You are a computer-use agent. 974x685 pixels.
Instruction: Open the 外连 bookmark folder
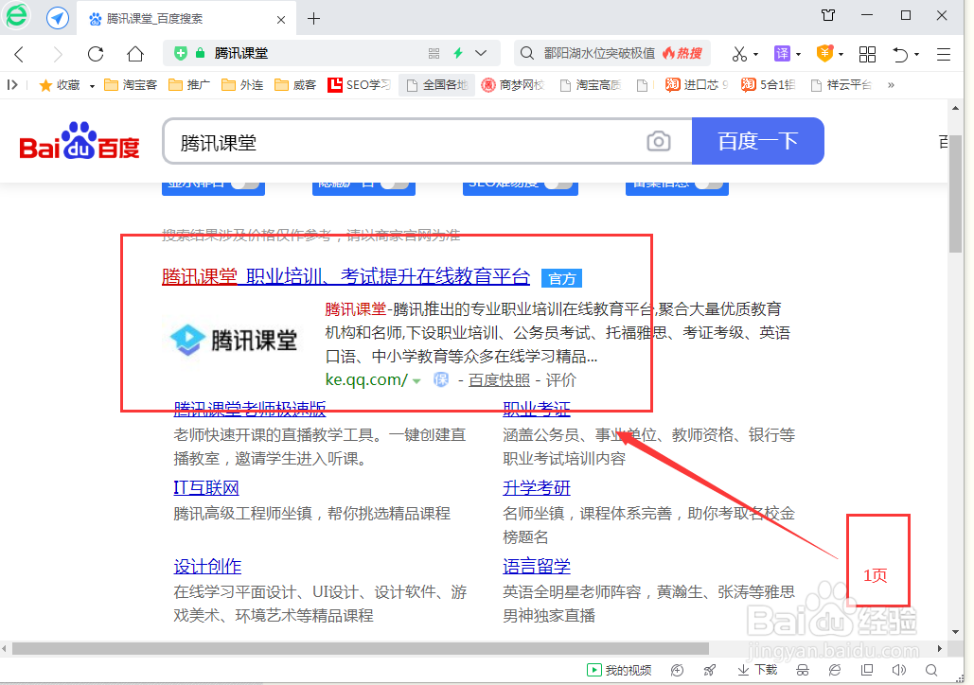[242, 85]
